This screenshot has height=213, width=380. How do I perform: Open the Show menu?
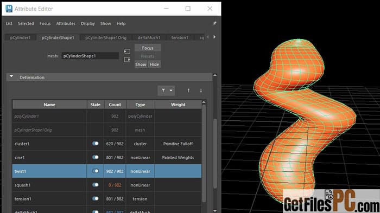(x=106, y=23)
